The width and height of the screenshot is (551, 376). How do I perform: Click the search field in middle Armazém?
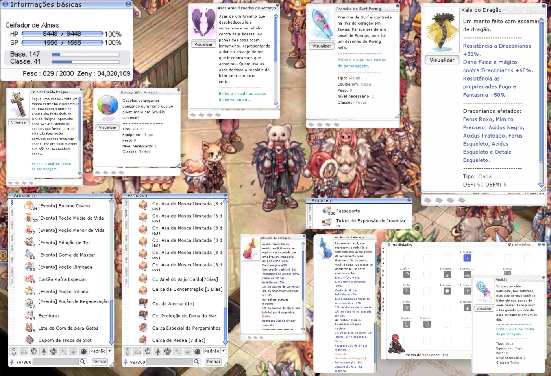170,362
